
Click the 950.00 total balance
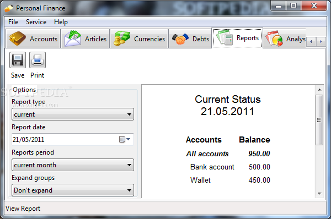pos(259,154)
